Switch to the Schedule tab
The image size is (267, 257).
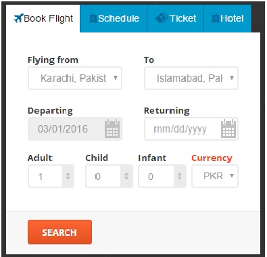(x=114, y=18)
